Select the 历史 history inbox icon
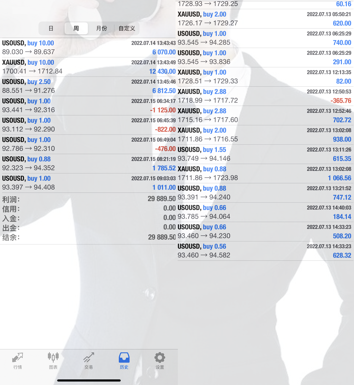354x385 pixels. [x=124, y=360]
